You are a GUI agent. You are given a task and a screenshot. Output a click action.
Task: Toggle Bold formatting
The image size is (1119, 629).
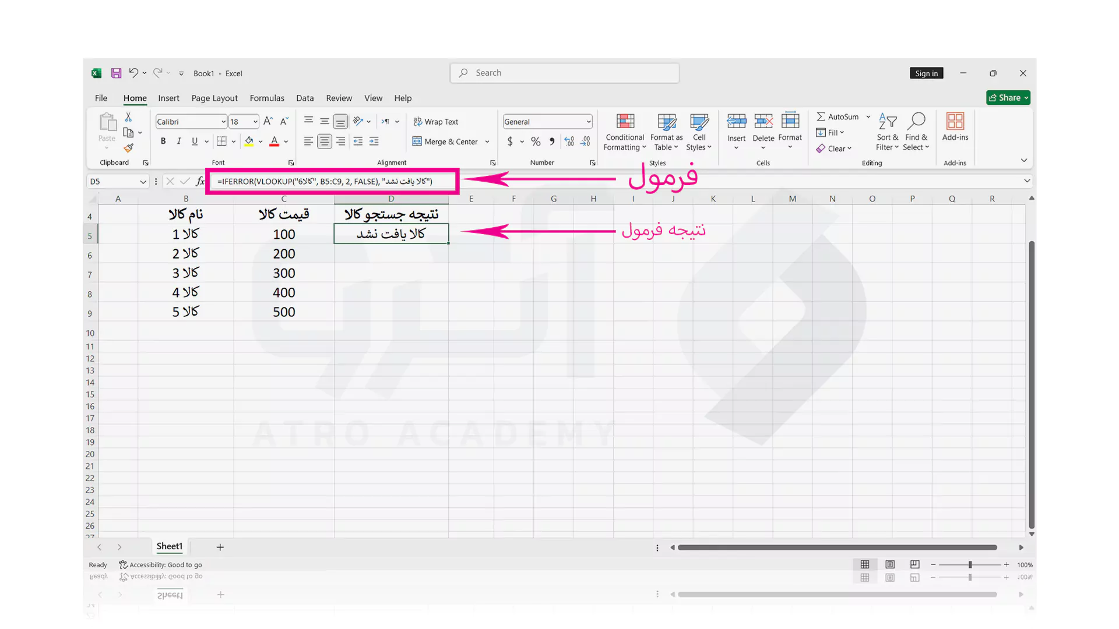point(163,142)
